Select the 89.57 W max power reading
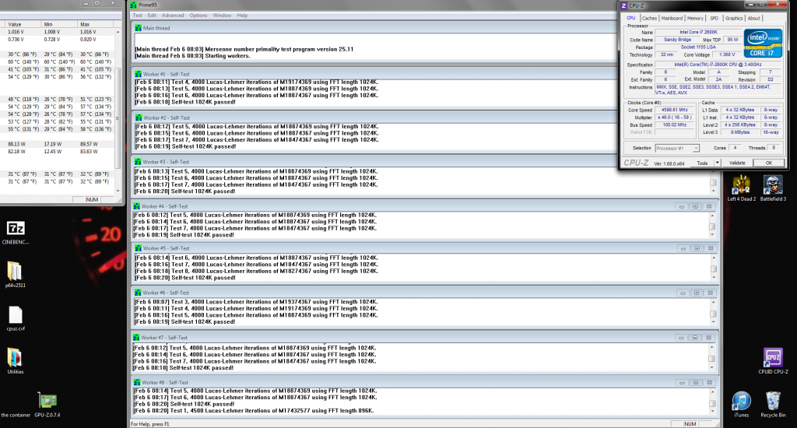Viewport: 797px width, 428px height. pyautogui.click(x=89, y=145)
